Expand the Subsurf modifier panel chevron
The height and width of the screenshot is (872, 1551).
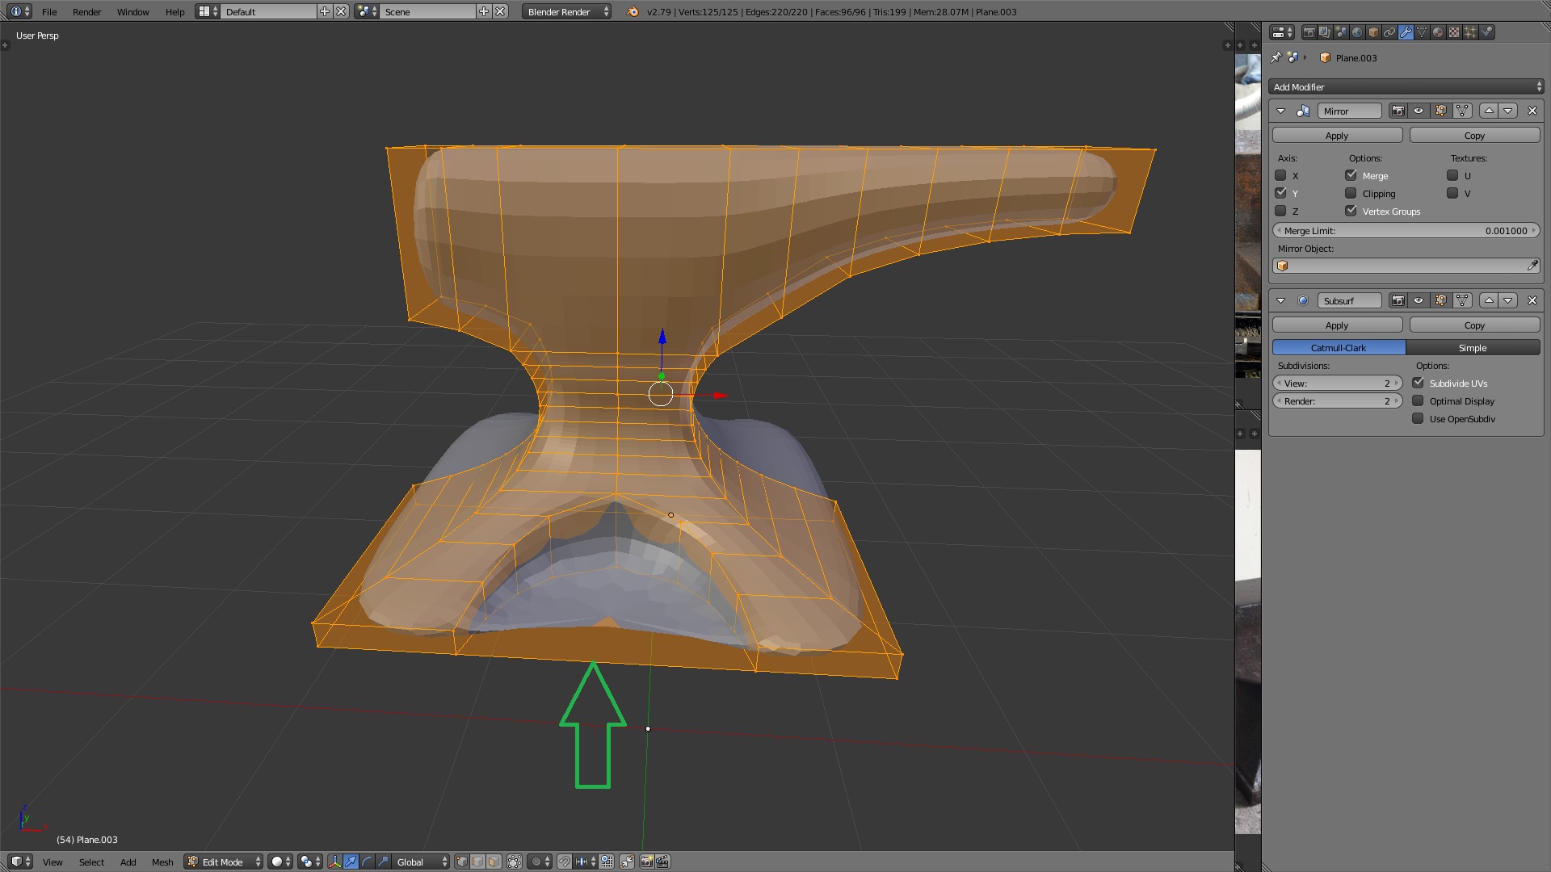(x=1280, y=300)
